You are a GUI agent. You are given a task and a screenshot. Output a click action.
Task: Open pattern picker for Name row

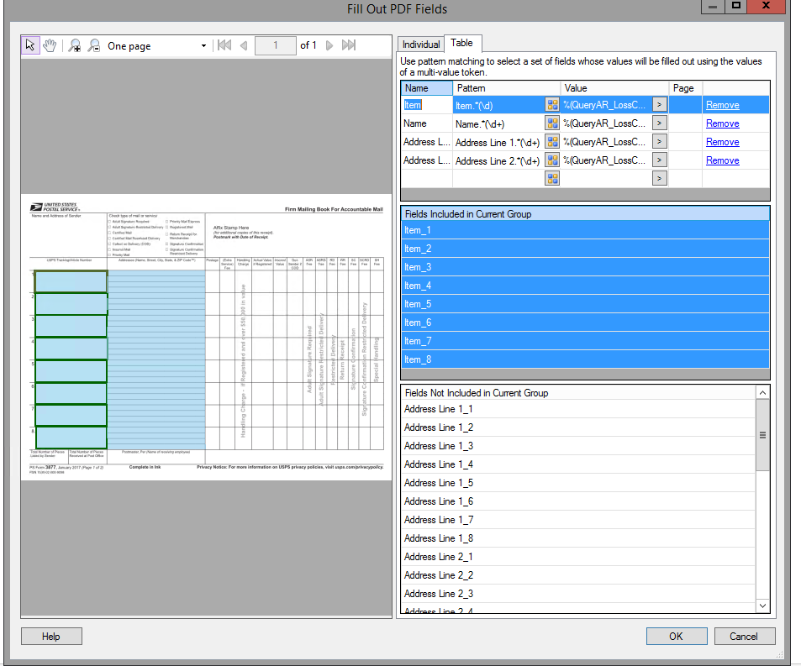[552, 123]
